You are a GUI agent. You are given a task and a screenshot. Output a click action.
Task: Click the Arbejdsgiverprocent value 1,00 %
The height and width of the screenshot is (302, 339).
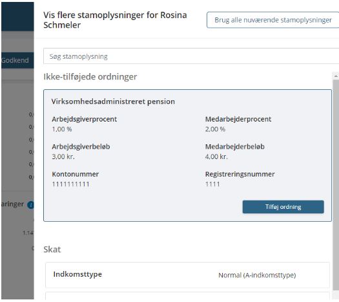coord(62,129)
